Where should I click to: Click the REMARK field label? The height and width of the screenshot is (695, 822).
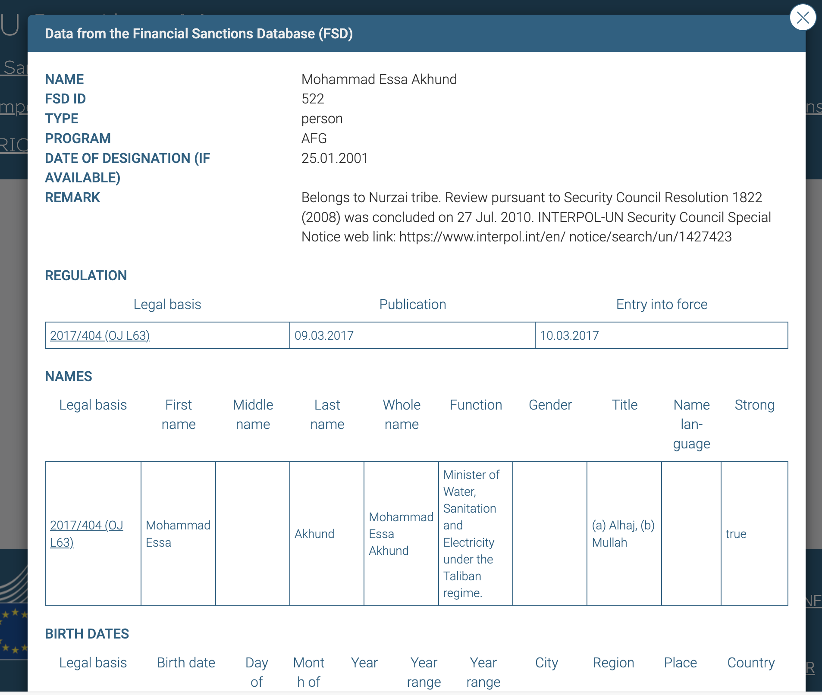pos(72,197)
